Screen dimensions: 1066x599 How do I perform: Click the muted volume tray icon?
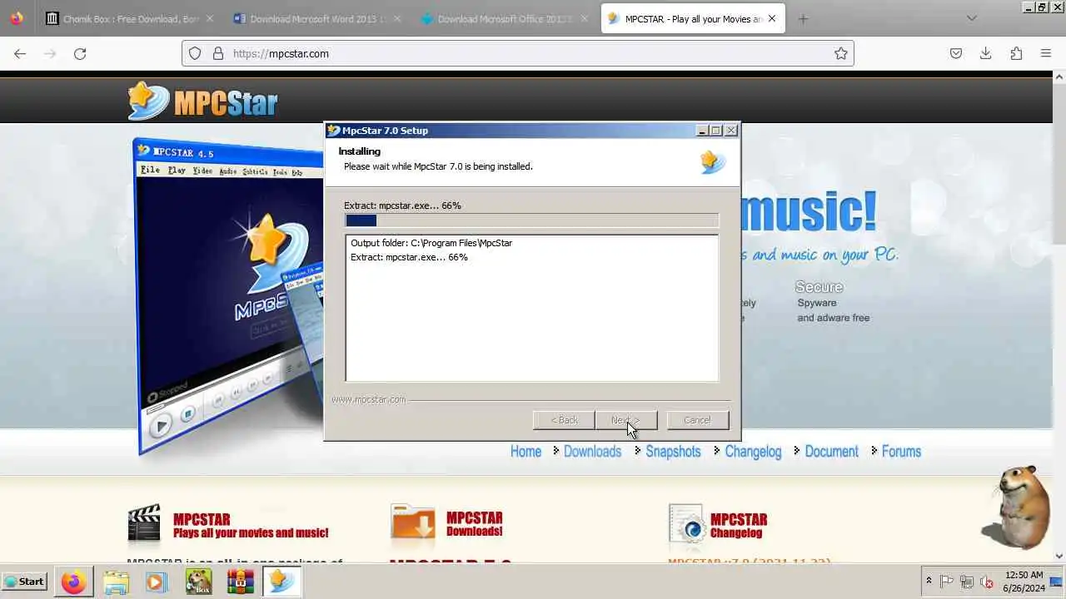[x=987, y=582]
